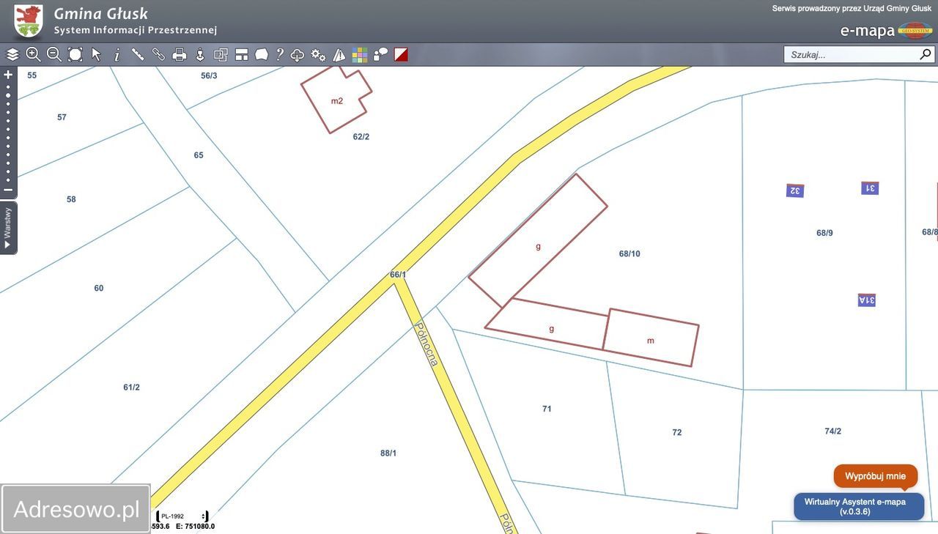Click the Północna street name label

427,344
